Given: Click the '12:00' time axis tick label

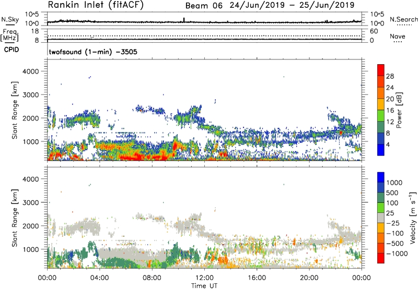Looking at the screenshot, I should pos(204,278).
